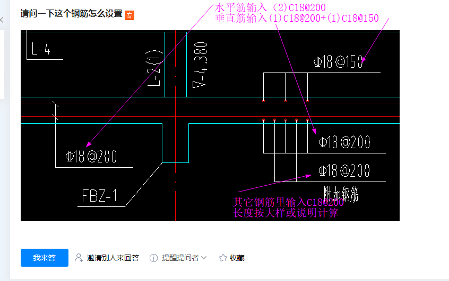Click the L-4 label in drawing
This screenshot has width=449, height=281.
tap(41, 49)
